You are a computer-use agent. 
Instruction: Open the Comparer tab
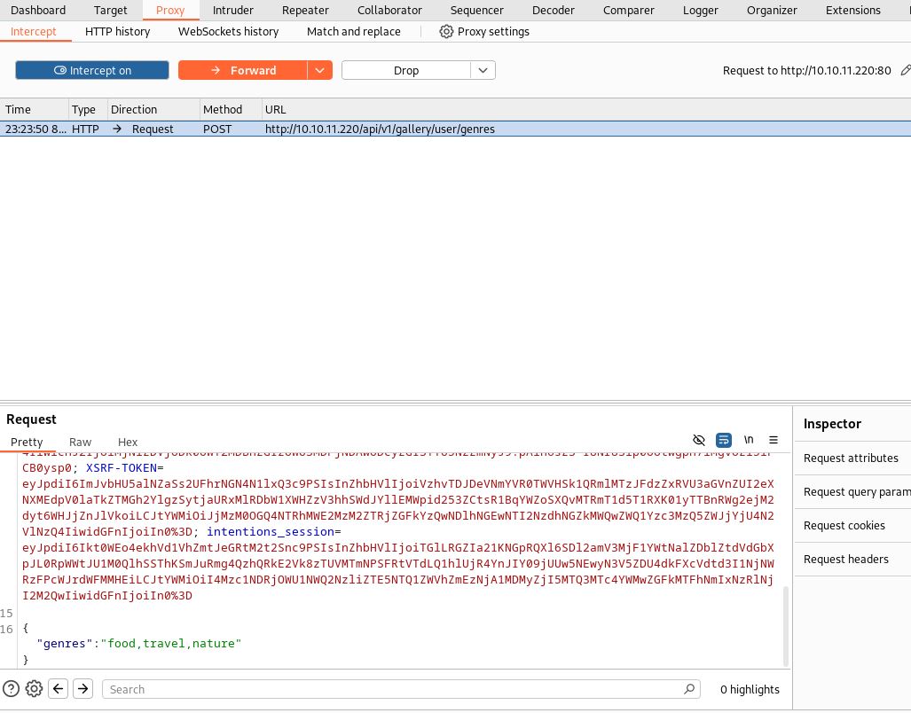click(629, 10)
